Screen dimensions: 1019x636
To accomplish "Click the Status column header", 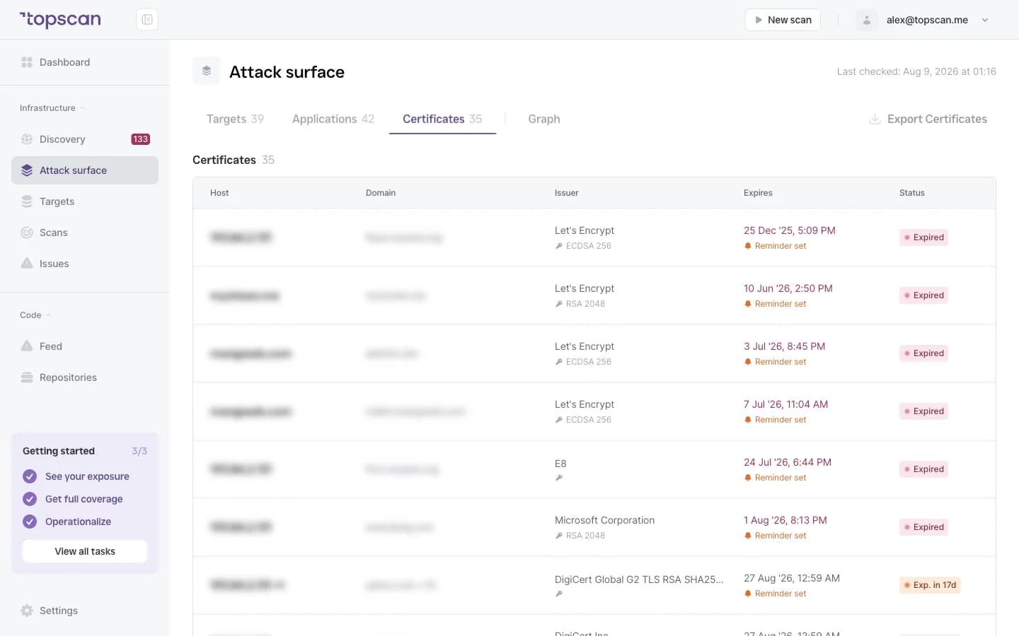I will point(912,193).
